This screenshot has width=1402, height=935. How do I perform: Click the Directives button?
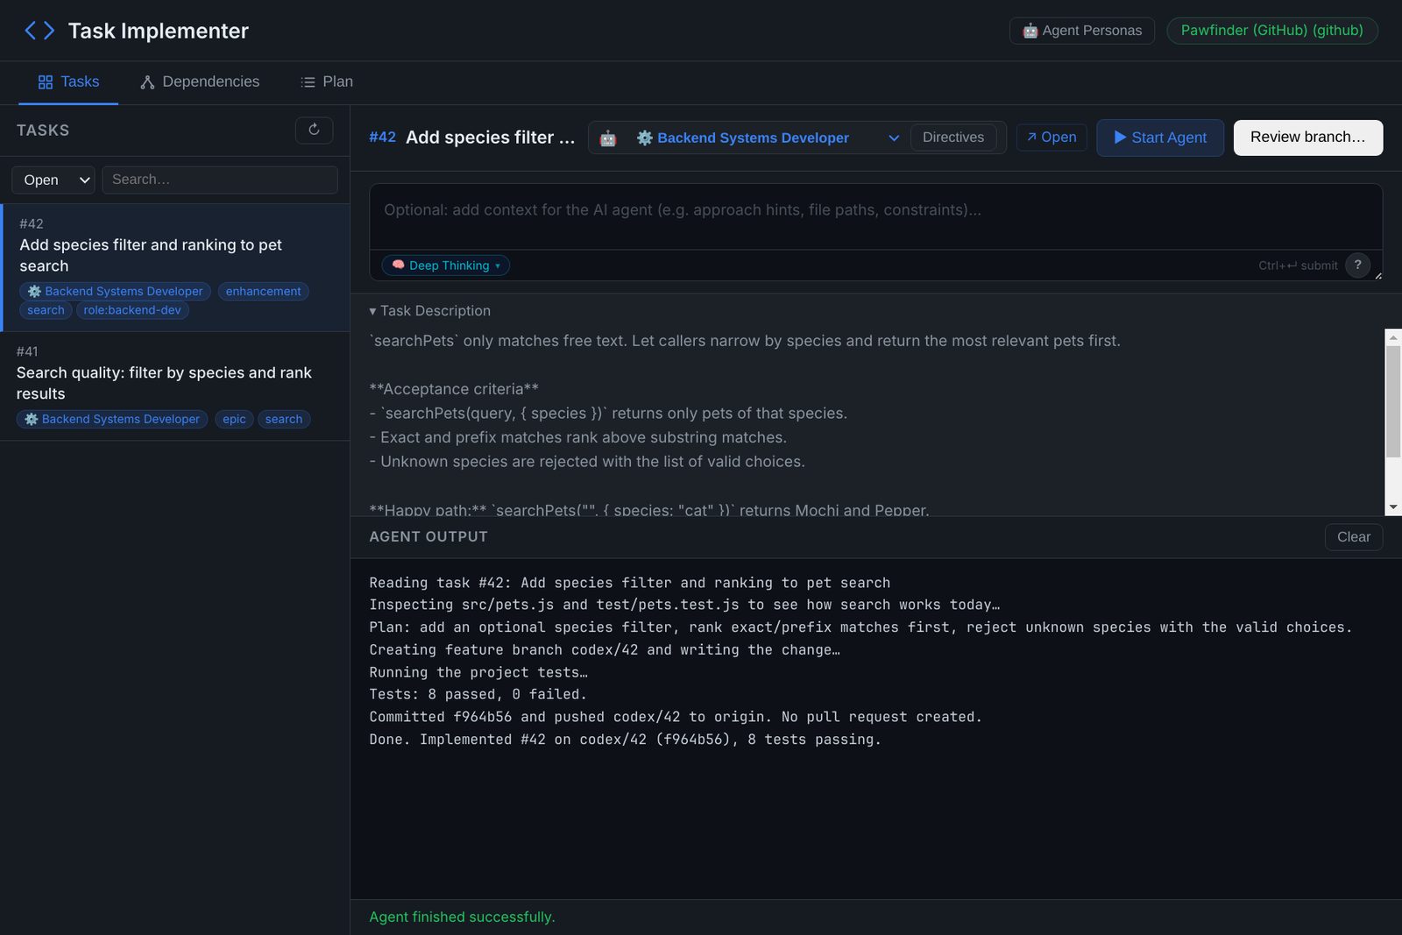953,138
